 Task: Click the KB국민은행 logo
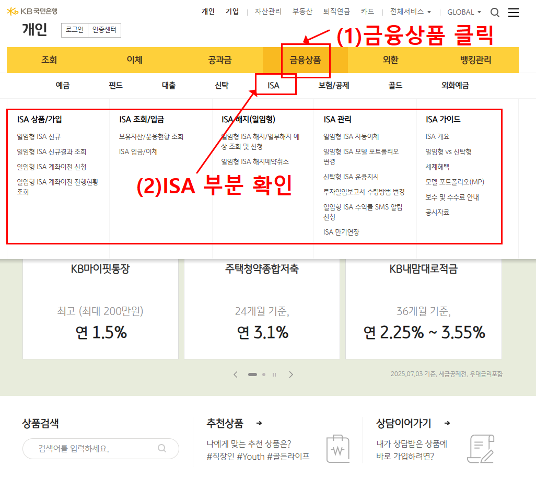32,11
